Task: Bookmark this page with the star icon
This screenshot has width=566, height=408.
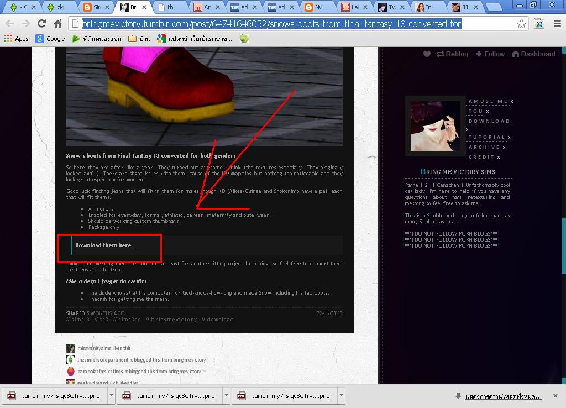Action: tap(521, 24)
